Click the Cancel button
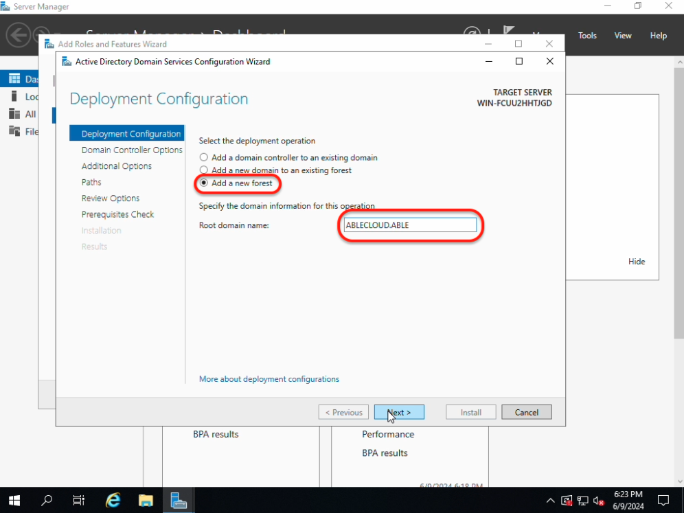684x513 pixels. click(x=527, y=412)
